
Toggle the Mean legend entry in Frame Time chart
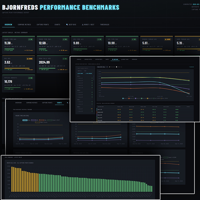(x=25, y=120)
